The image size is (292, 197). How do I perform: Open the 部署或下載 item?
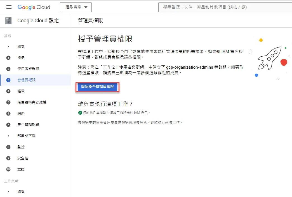tap(27, 136)
